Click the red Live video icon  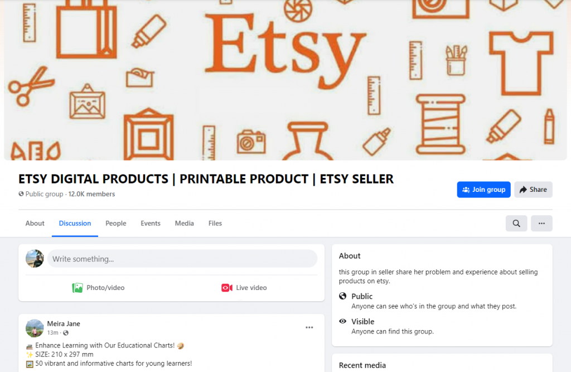[226, 287]
